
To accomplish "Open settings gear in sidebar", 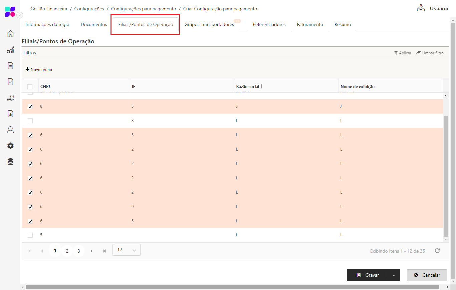I will click(x=10, y=146).
